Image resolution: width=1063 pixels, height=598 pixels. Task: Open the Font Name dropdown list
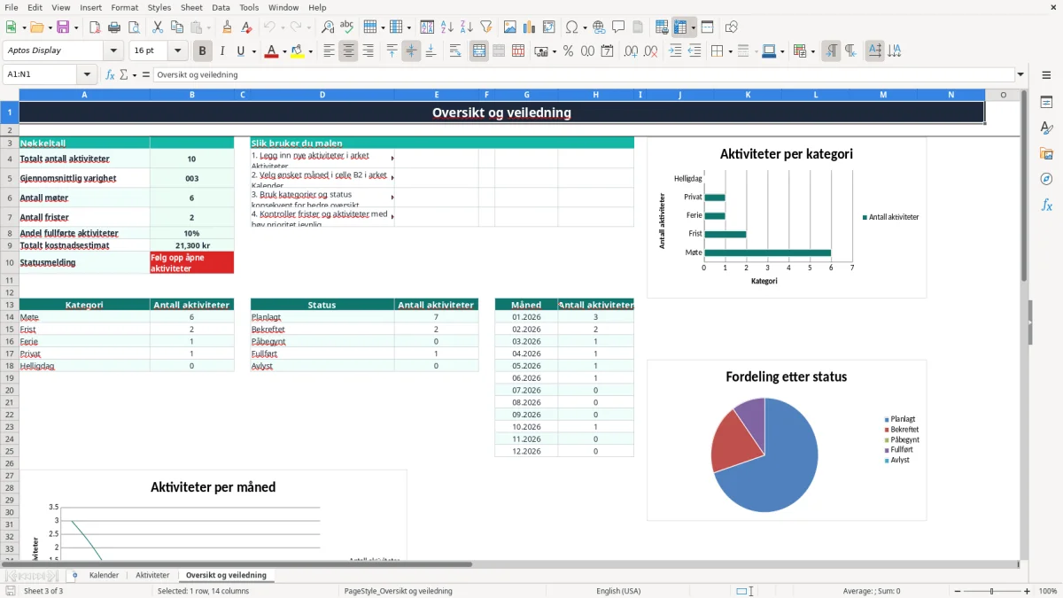(x=113, y=51)
